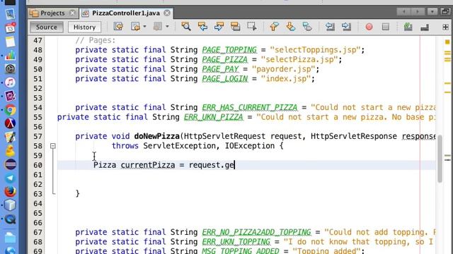
Task: Click the Comment code icon
Action: (408, 27)
